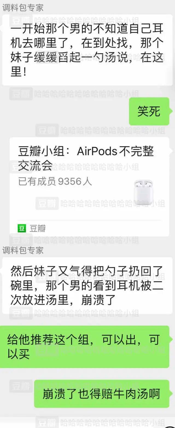Tap the 豆瓣 watermark logo below 笑死 bubble

click(47, 130)
